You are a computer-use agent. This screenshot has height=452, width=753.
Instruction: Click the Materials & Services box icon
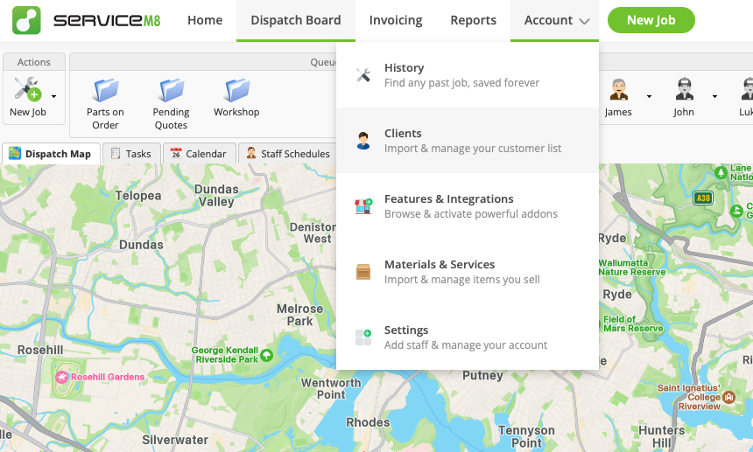363,272
